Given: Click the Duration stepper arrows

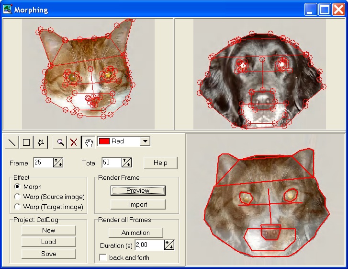Looking at the screenshot, I should point(169,245).
